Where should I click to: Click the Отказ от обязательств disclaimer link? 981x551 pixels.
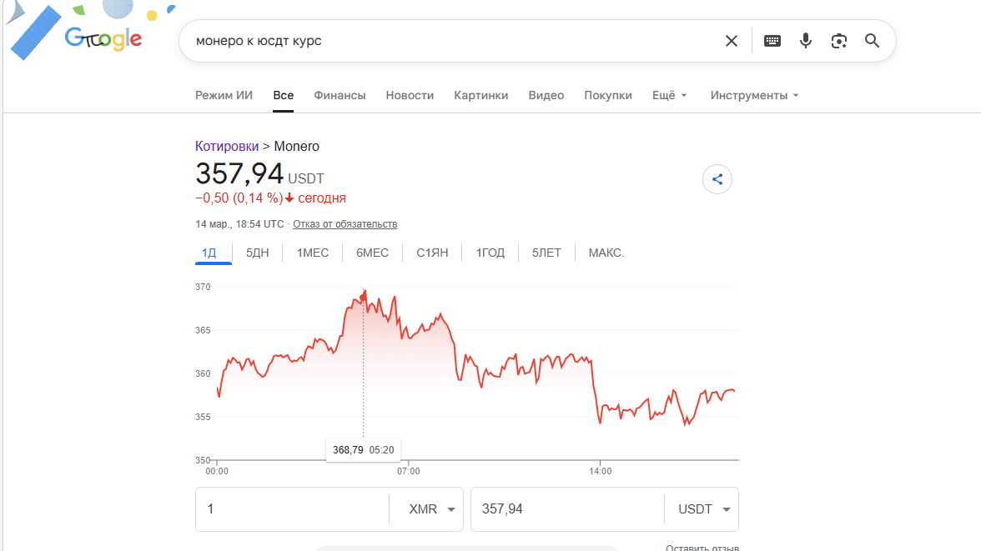coord(345,223)
